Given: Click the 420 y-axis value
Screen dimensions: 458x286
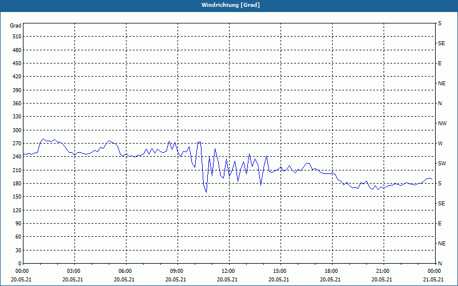Looking at the screenshot, I should point(17,77).
